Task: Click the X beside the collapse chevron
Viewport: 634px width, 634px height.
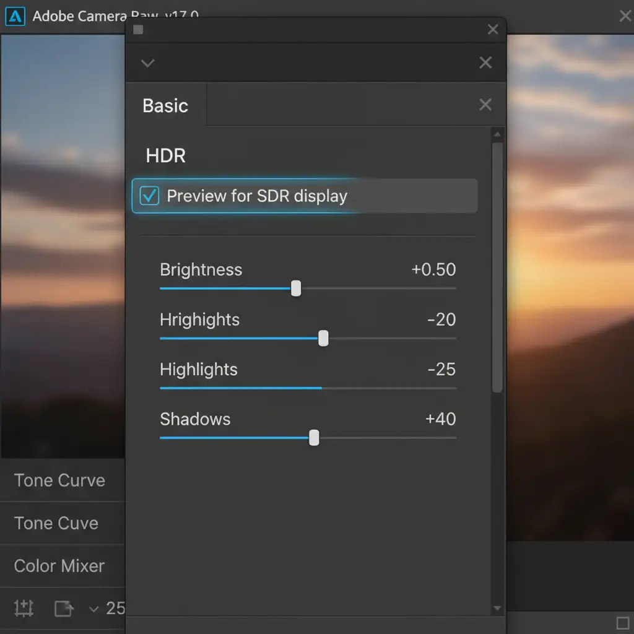Action: coord(485,63)
